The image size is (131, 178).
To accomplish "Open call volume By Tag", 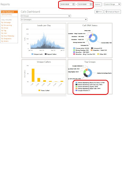I will (4, 31).
